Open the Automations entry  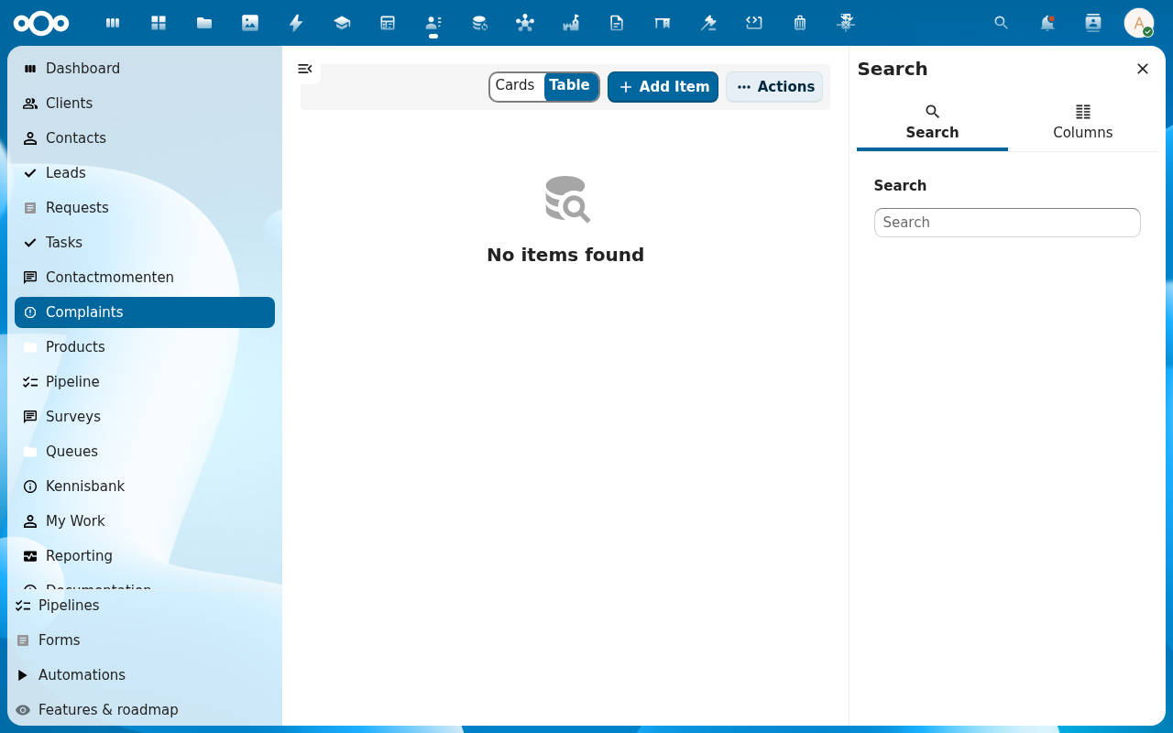tap(145, 675)
